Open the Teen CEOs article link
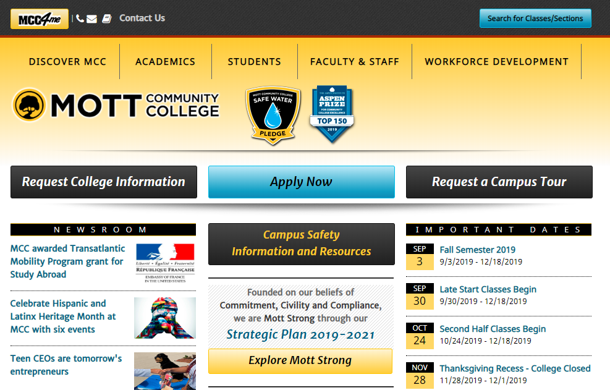This screenshot has height=390, width=610. click(x=66, y=365)
